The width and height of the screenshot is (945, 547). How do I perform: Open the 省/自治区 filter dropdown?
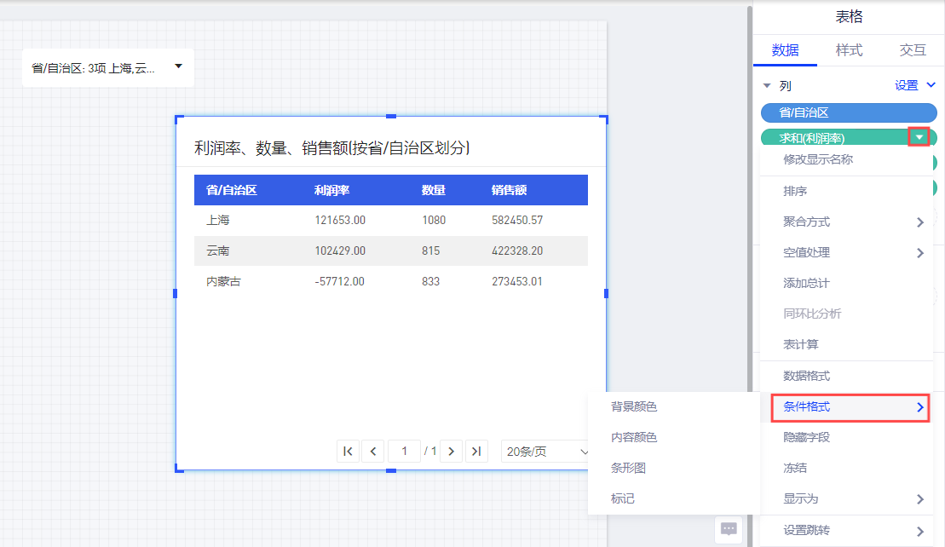pyautogui.click(x=178, y=66)
